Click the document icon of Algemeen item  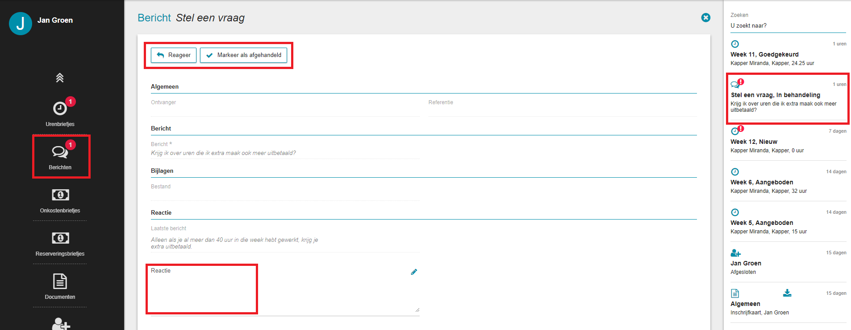[x=735, y=293]
